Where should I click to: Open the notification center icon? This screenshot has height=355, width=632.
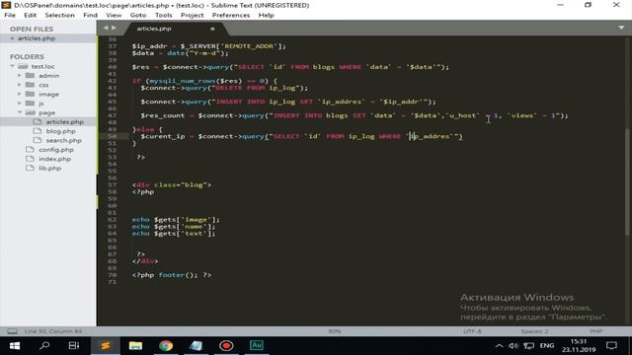click(611, 345)
